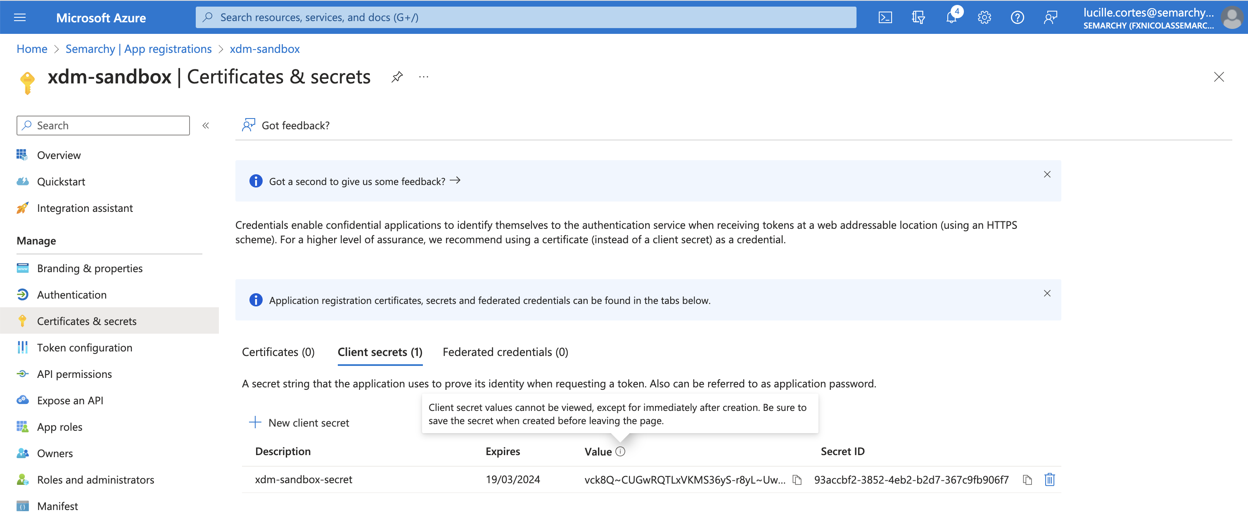Pin the Certificates & secrets blade

click(x=397, y=77)
